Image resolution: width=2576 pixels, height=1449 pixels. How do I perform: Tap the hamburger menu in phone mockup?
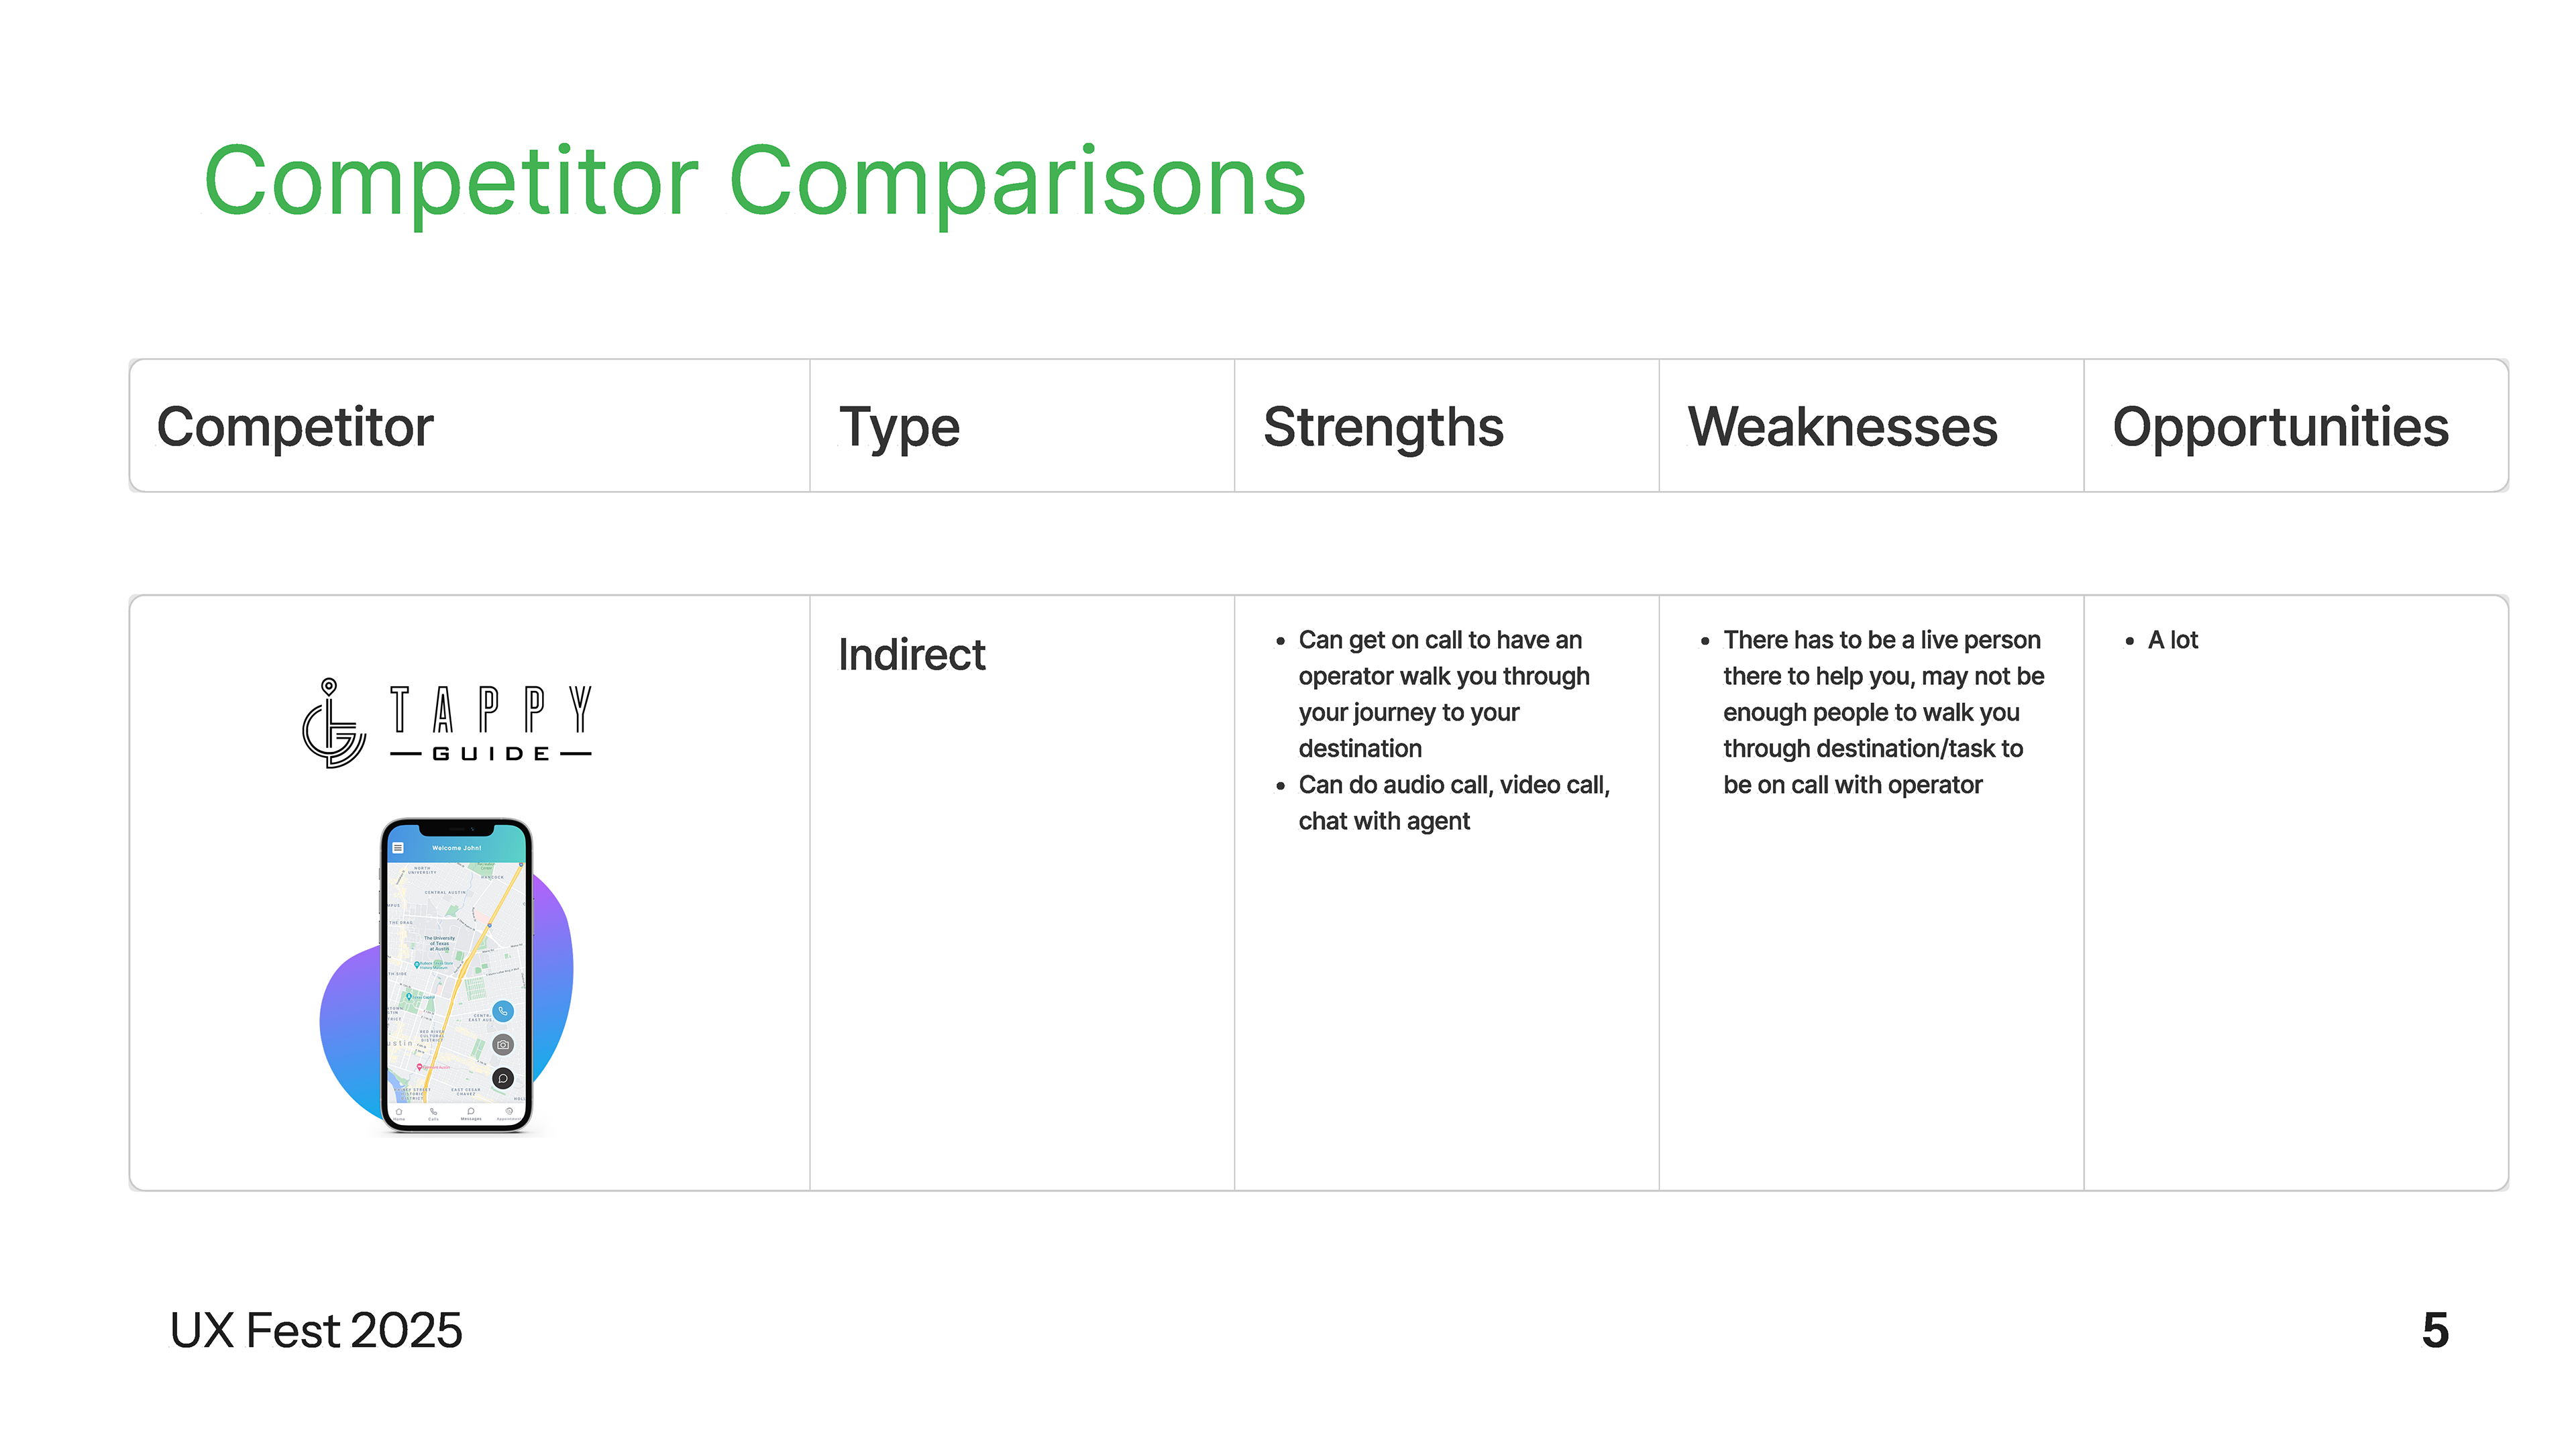click(398, 848)
